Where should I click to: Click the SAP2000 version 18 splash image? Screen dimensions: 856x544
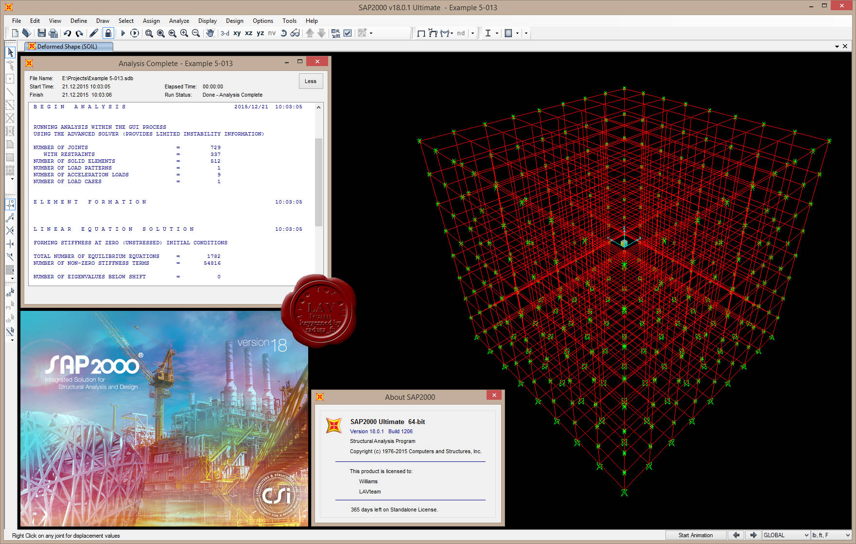coord(164,419)
